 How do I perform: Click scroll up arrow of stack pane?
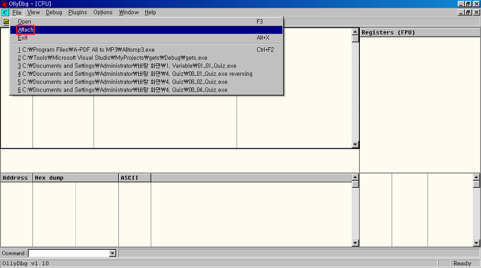(x=476, y=177)
